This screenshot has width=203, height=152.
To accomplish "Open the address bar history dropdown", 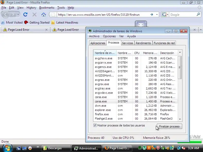I will click(x=157, y=15).
